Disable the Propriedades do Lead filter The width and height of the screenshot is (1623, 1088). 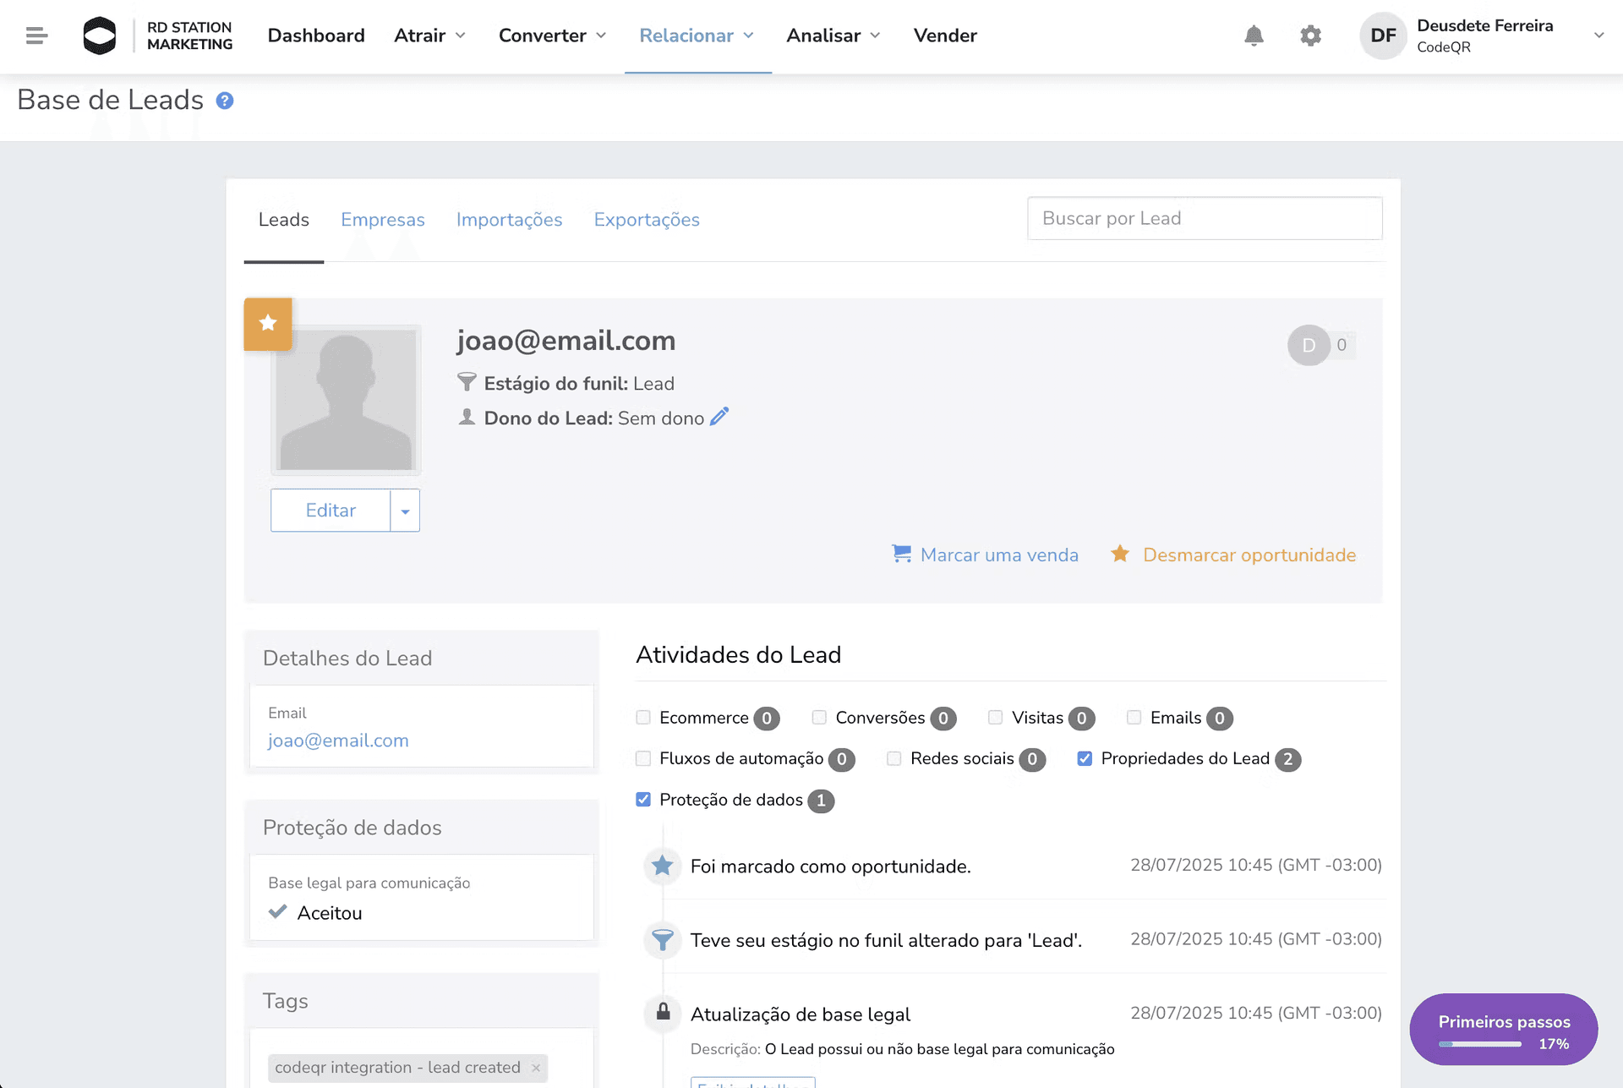coord(1085,758)
